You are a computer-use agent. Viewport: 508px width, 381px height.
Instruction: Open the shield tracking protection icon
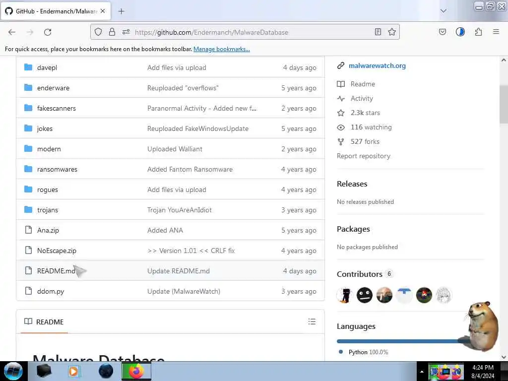98,32
